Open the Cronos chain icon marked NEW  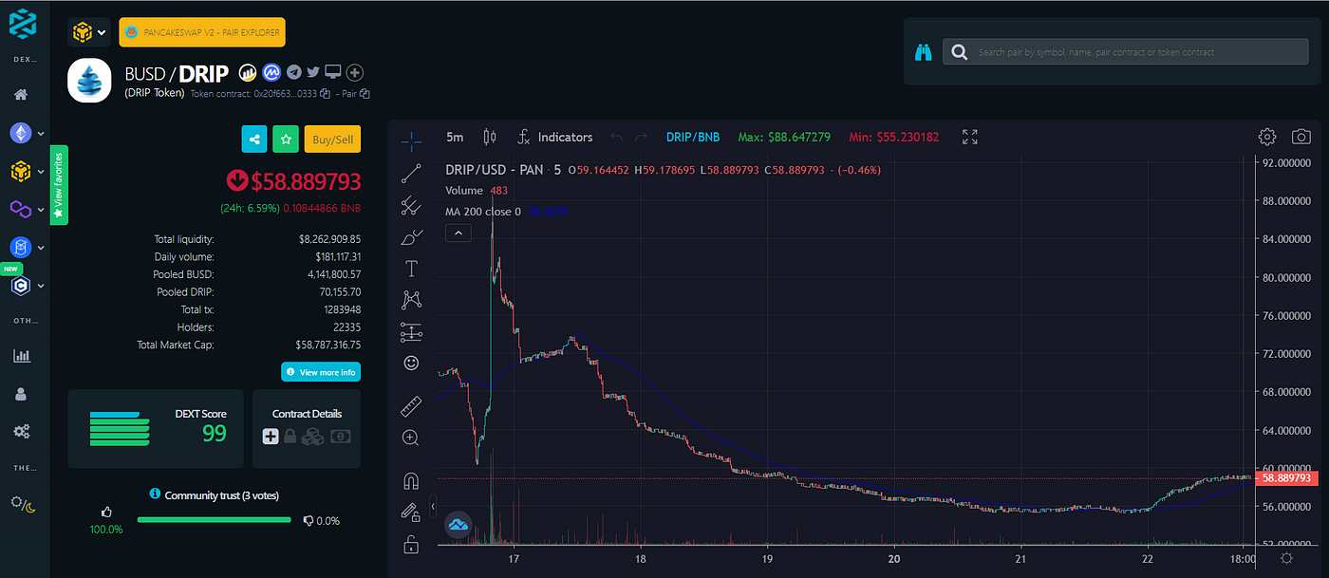click(20, 285)
